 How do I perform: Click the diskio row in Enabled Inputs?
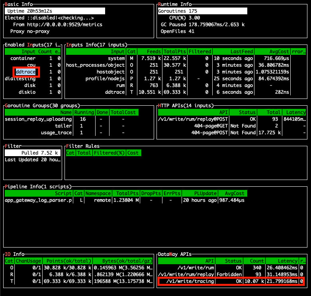coord(33,92)
